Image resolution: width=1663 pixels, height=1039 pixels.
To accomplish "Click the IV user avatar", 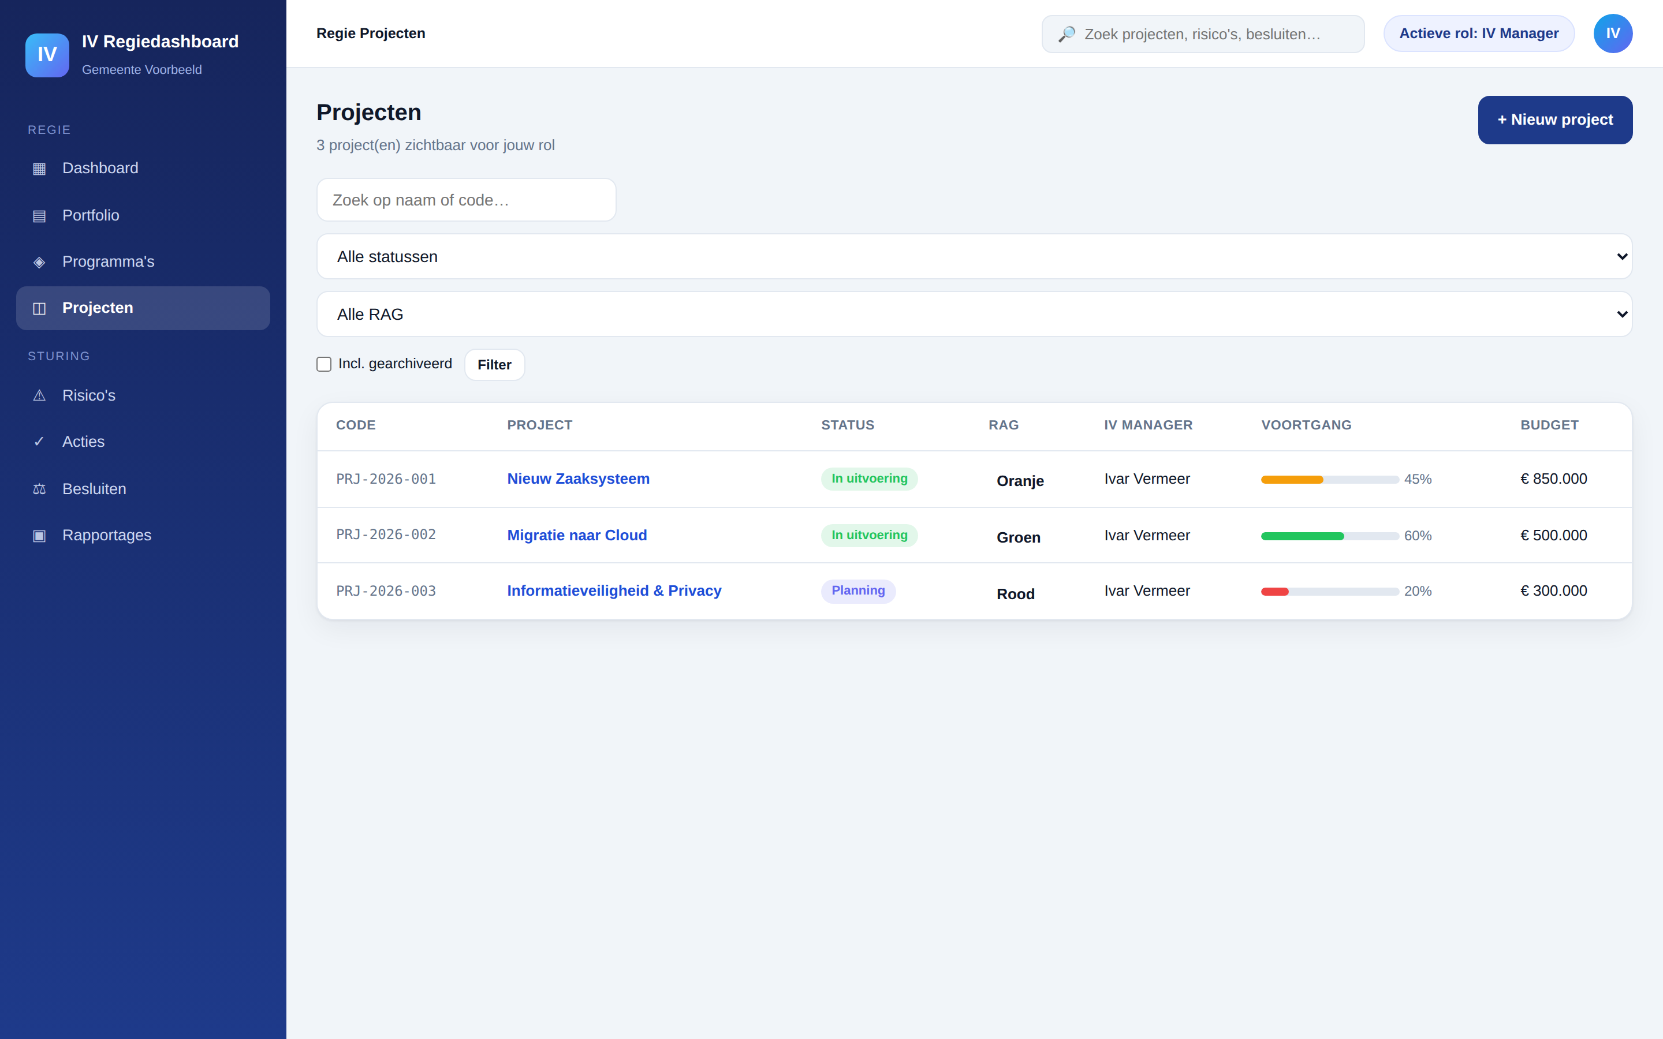I will pyautogui.click(x=1613, y=33).
